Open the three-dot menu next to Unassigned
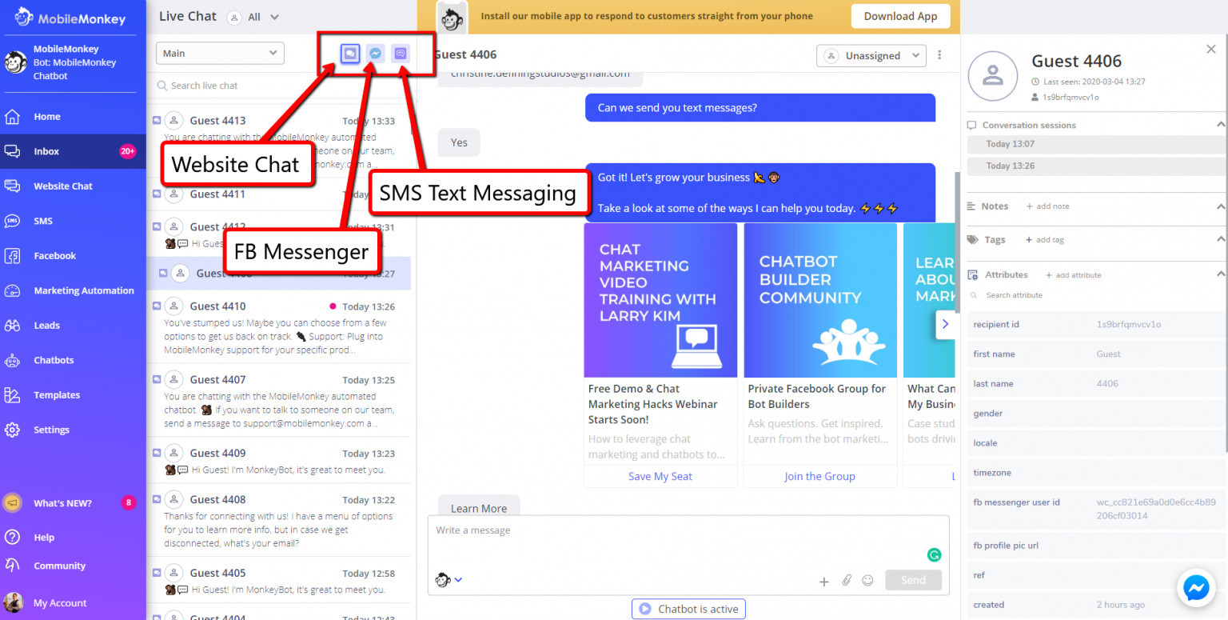Viewport: 1228px width, 620px height. (x=939, y=54)
